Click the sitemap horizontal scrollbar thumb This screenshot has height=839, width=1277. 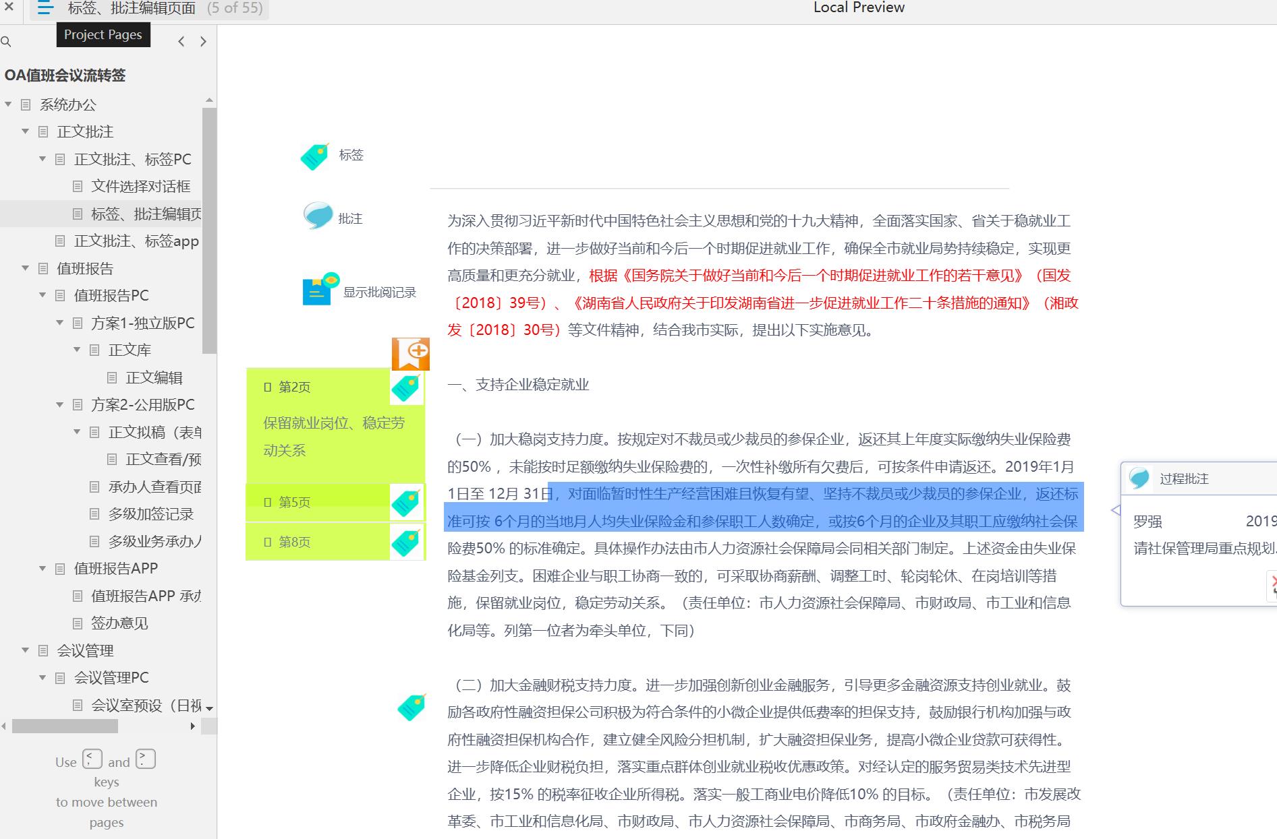pos(65,726)
